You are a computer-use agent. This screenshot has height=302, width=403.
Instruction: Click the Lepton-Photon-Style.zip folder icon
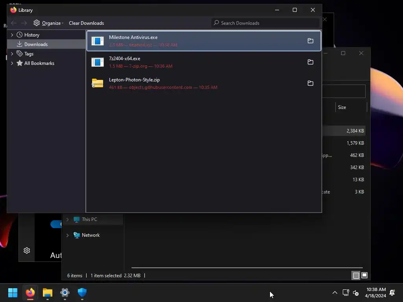[x=98, y=83]
